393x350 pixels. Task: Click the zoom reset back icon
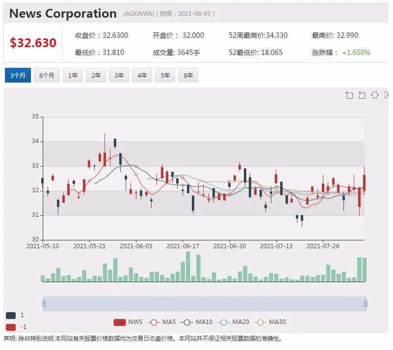[x=362, y=95]
